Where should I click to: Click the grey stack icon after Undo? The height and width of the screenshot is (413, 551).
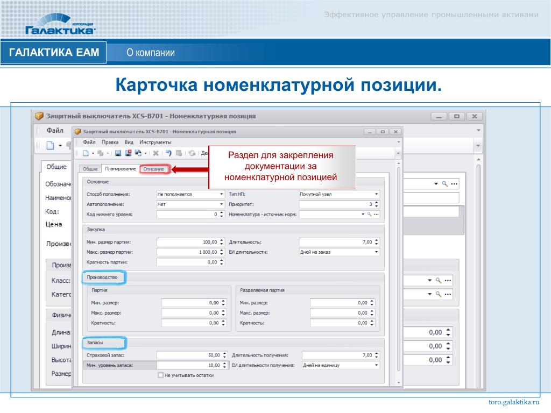179,153
